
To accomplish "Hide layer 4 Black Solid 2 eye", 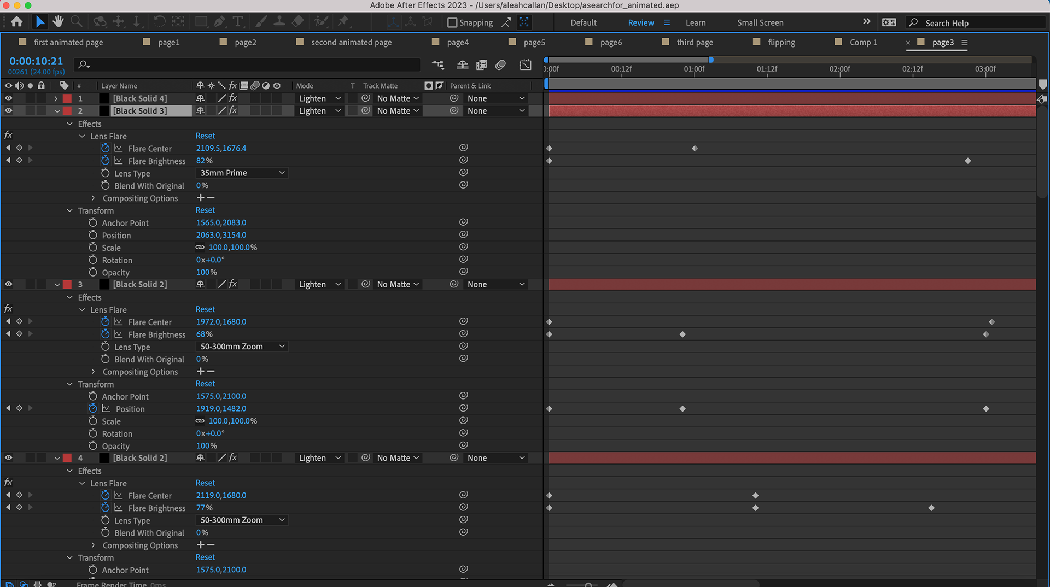I will point(8,458).
